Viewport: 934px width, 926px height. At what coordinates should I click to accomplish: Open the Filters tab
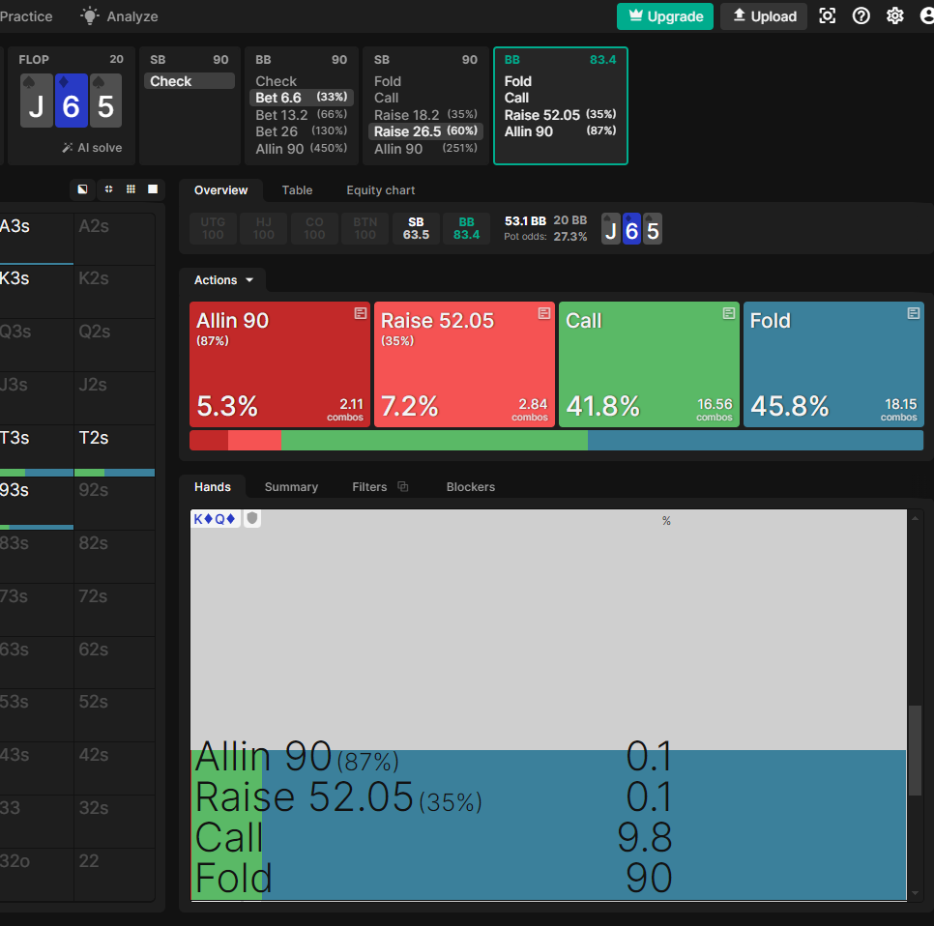[x=369, y=486]
